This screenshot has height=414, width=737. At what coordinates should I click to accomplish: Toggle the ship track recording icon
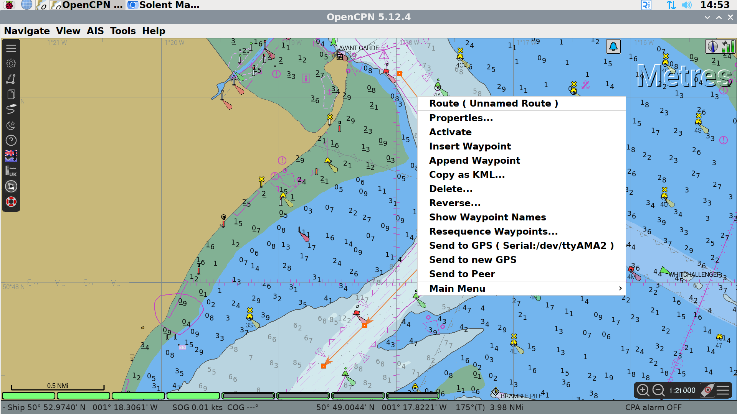11,110
